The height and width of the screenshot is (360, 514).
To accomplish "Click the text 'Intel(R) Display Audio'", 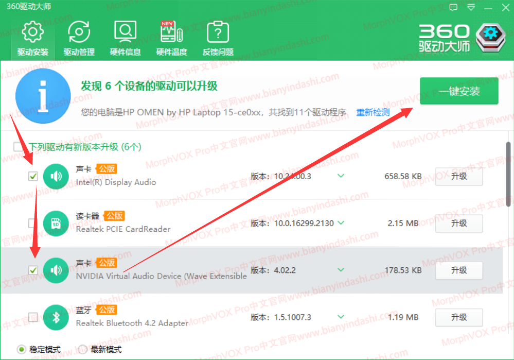I will click(116, 182).
